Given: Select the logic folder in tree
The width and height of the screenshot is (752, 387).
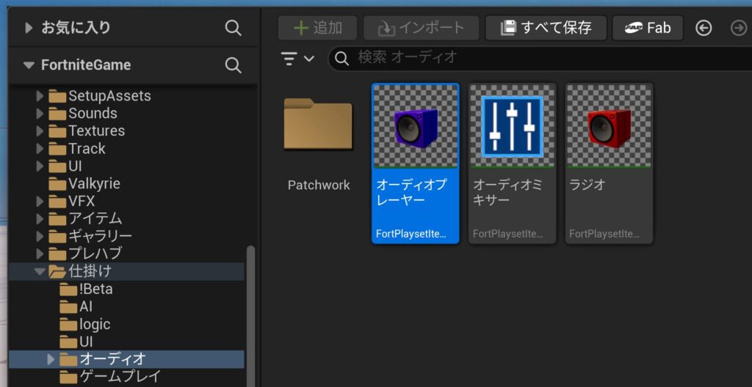Looking at the screenshot, I should (85, 325).
